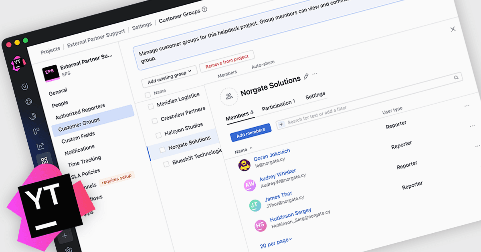Check the Norgate Solutions checkbox

click(162, 150)
